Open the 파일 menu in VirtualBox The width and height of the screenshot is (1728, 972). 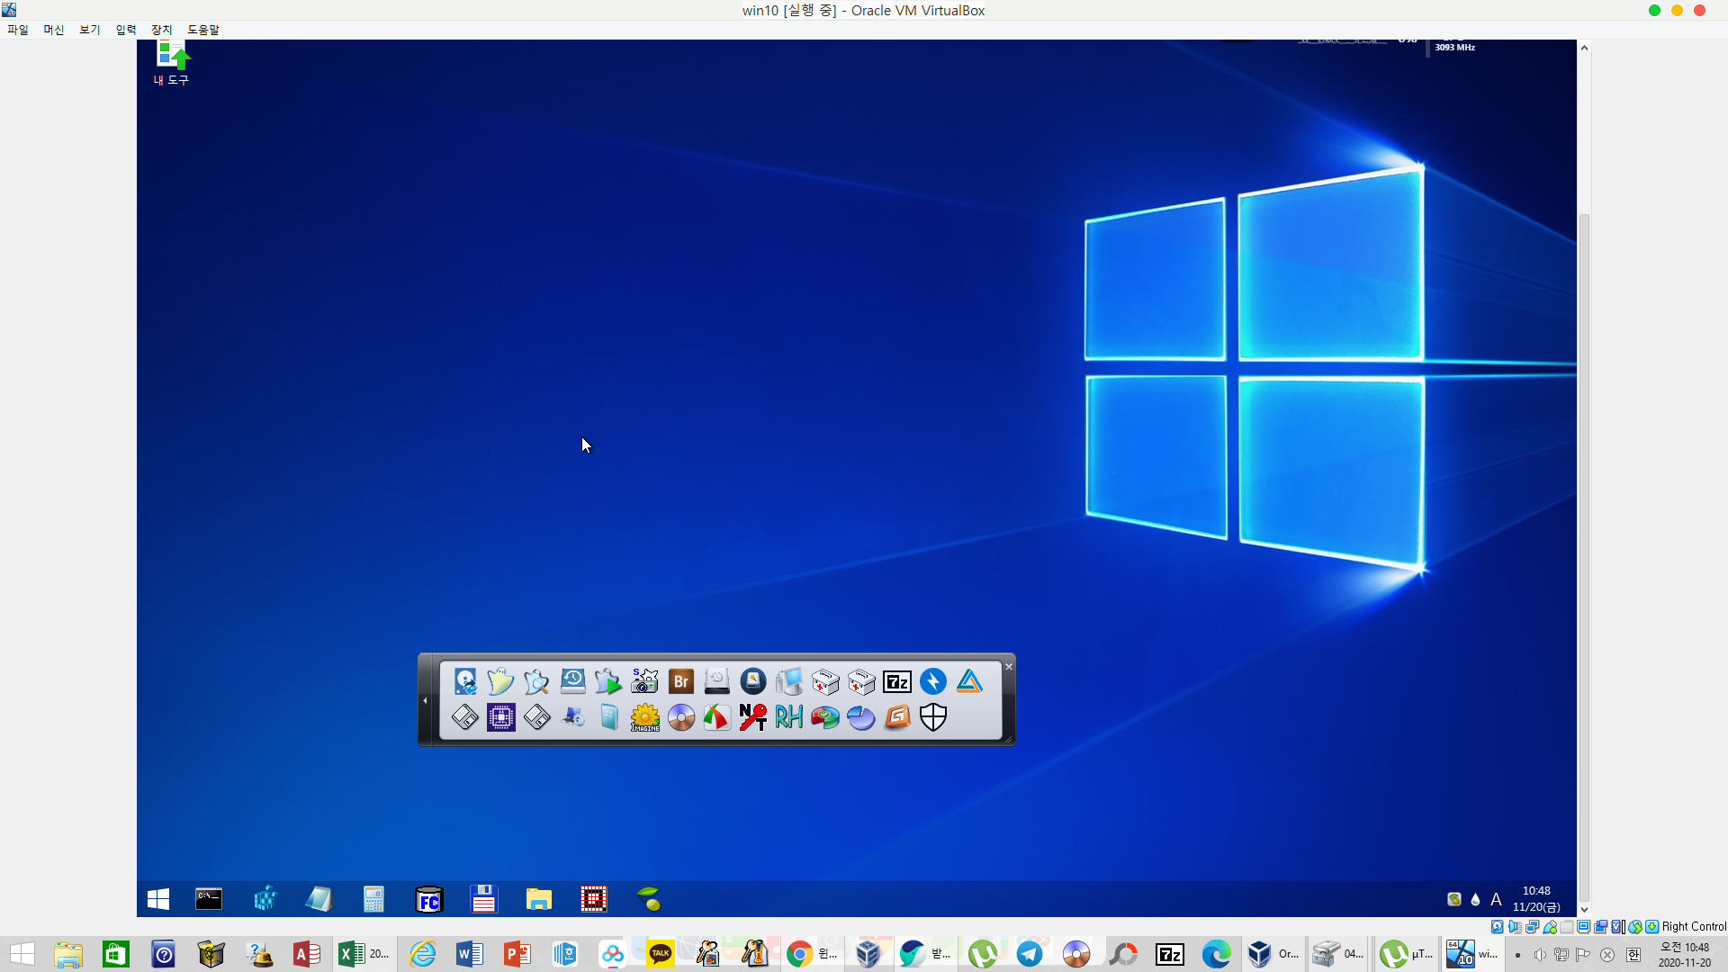pos(18,30)
